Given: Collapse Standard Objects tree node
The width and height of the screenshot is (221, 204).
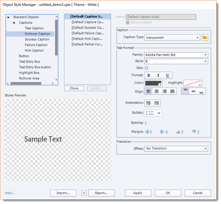Looking at the screenshot, I should click(x=8, y=18).
